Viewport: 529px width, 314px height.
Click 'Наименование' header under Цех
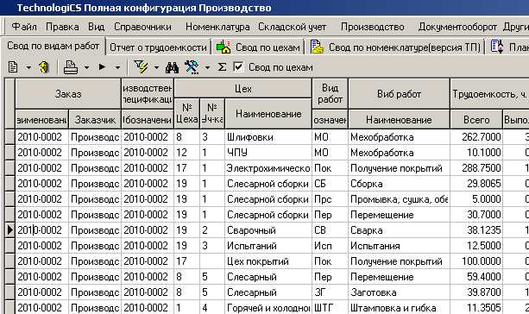coord(268,113)
